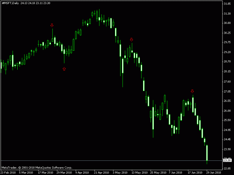234x175 pixels.
Task: Click the 24.45 price axis label
Action: tap(227, 140)
